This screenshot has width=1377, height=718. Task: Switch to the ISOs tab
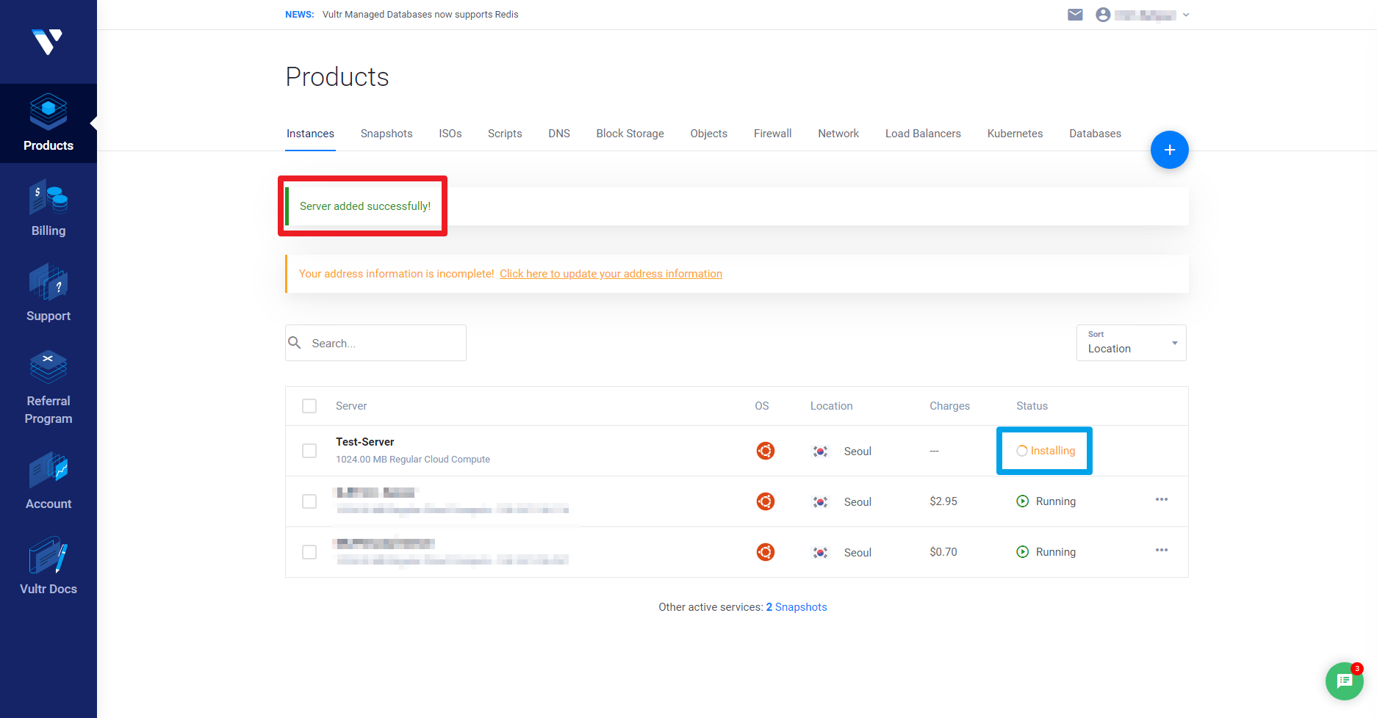(x=450, y=134)
